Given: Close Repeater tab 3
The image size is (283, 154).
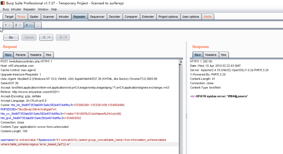Looking at the screenshot, I should [30, 25].
